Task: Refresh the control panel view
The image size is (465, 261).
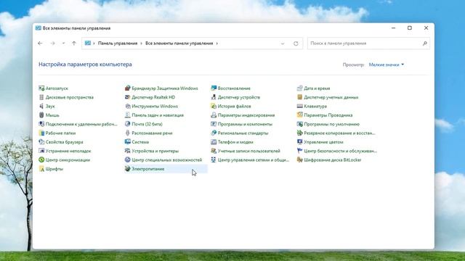Action: [296, 43]
